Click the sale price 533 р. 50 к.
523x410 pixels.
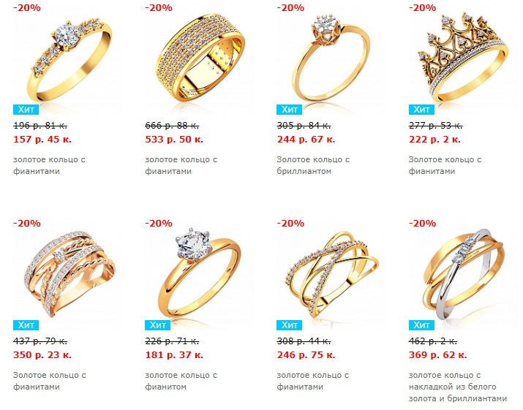[x=174, y=140]
